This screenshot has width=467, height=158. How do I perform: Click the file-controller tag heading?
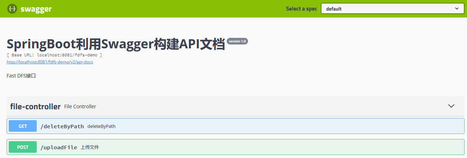[35, 107]
